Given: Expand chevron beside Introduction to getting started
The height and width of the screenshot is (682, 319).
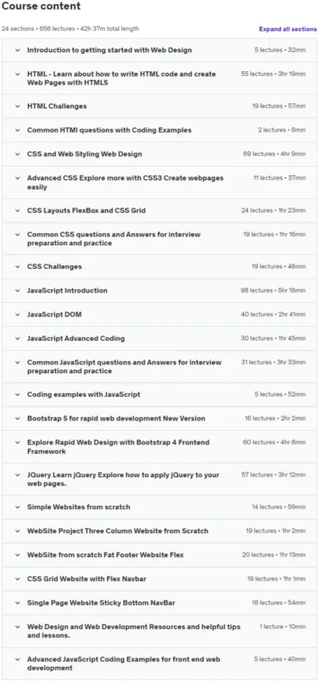Looking at the screenshot, I should click(18, 50).
